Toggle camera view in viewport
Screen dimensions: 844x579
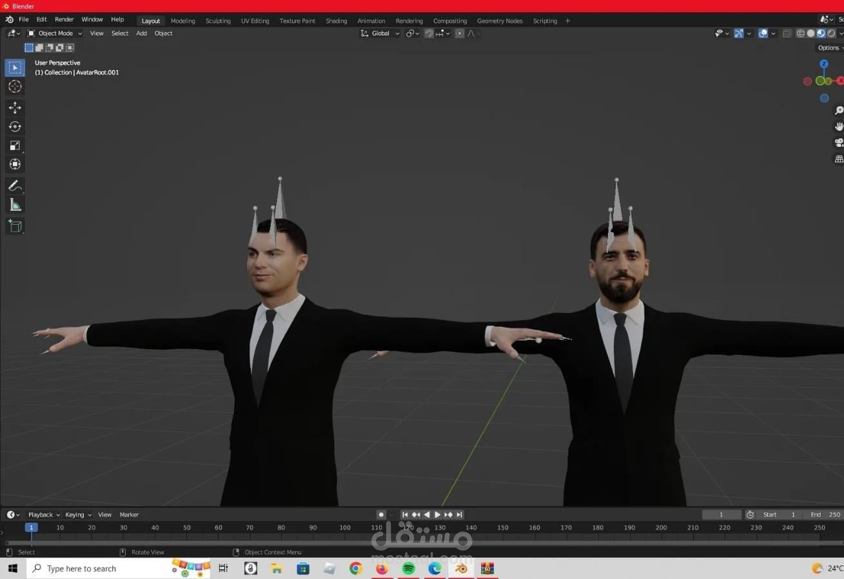[x=838, y=142]
